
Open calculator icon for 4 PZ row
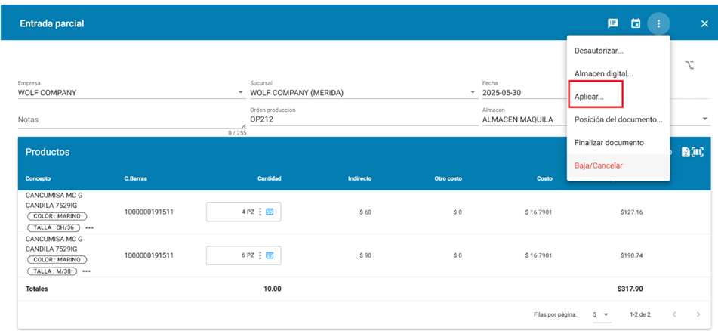pos(270,212)
